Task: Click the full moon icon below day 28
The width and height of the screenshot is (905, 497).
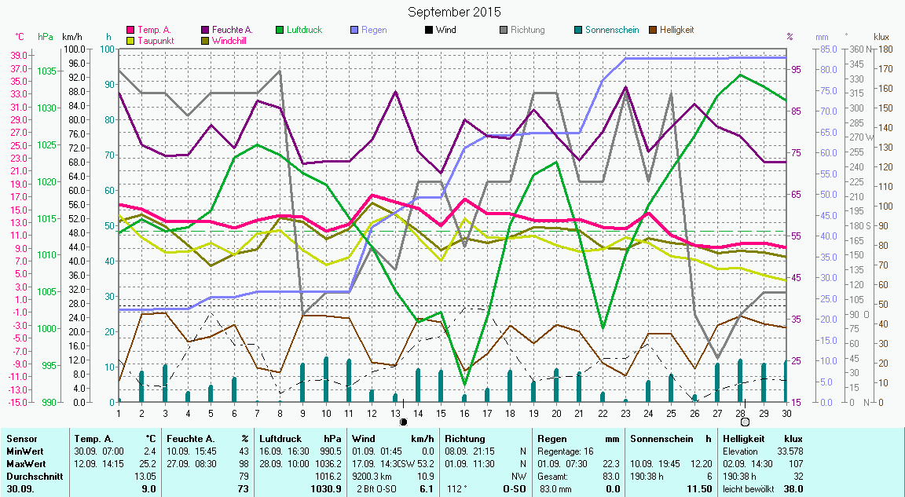Action: [745, 422]
